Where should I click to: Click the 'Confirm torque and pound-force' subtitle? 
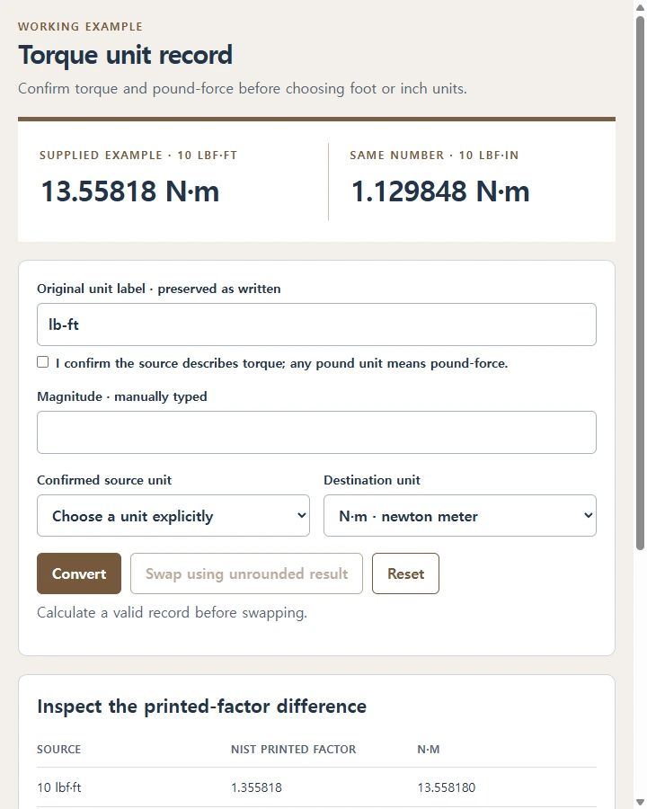pyautogui.click(x=243, y=88)
